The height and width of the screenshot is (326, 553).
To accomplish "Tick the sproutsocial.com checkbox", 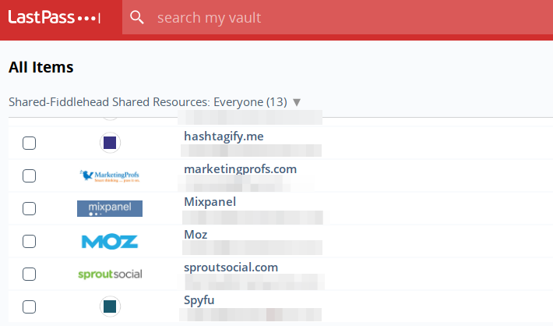I will 30,274.
